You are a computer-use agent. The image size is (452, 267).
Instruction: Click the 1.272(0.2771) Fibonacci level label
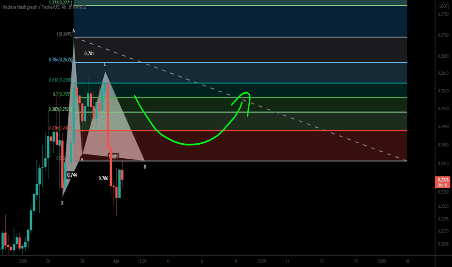[61, 2]
